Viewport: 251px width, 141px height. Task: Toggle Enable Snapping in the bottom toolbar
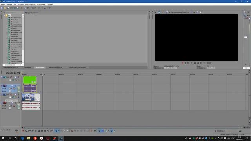click(99, 131)
